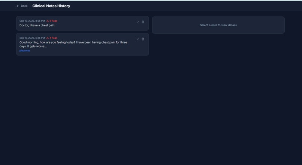This screenshot has height=165, width=302.
Task: Click the 4 flags warning indicator
Action: click(x=52, y=38)
